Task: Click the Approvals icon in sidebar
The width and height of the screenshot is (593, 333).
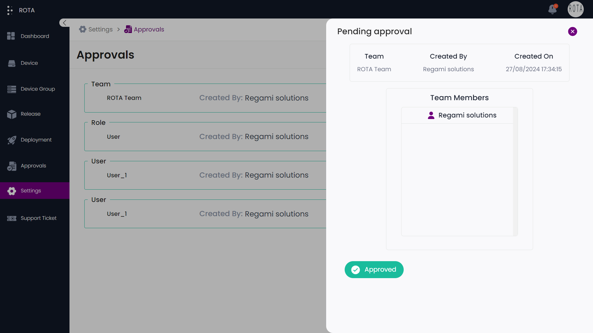Action: pyautogui.click(x=11, y=166)
